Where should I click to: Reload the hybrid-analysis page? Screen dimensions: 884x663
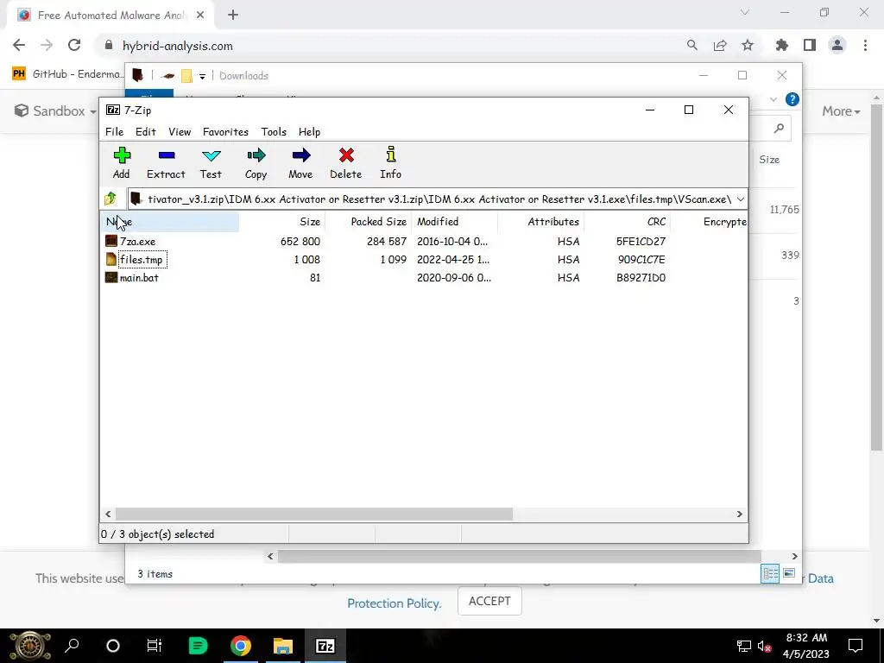pyautogui.click(x=74, y=45)
